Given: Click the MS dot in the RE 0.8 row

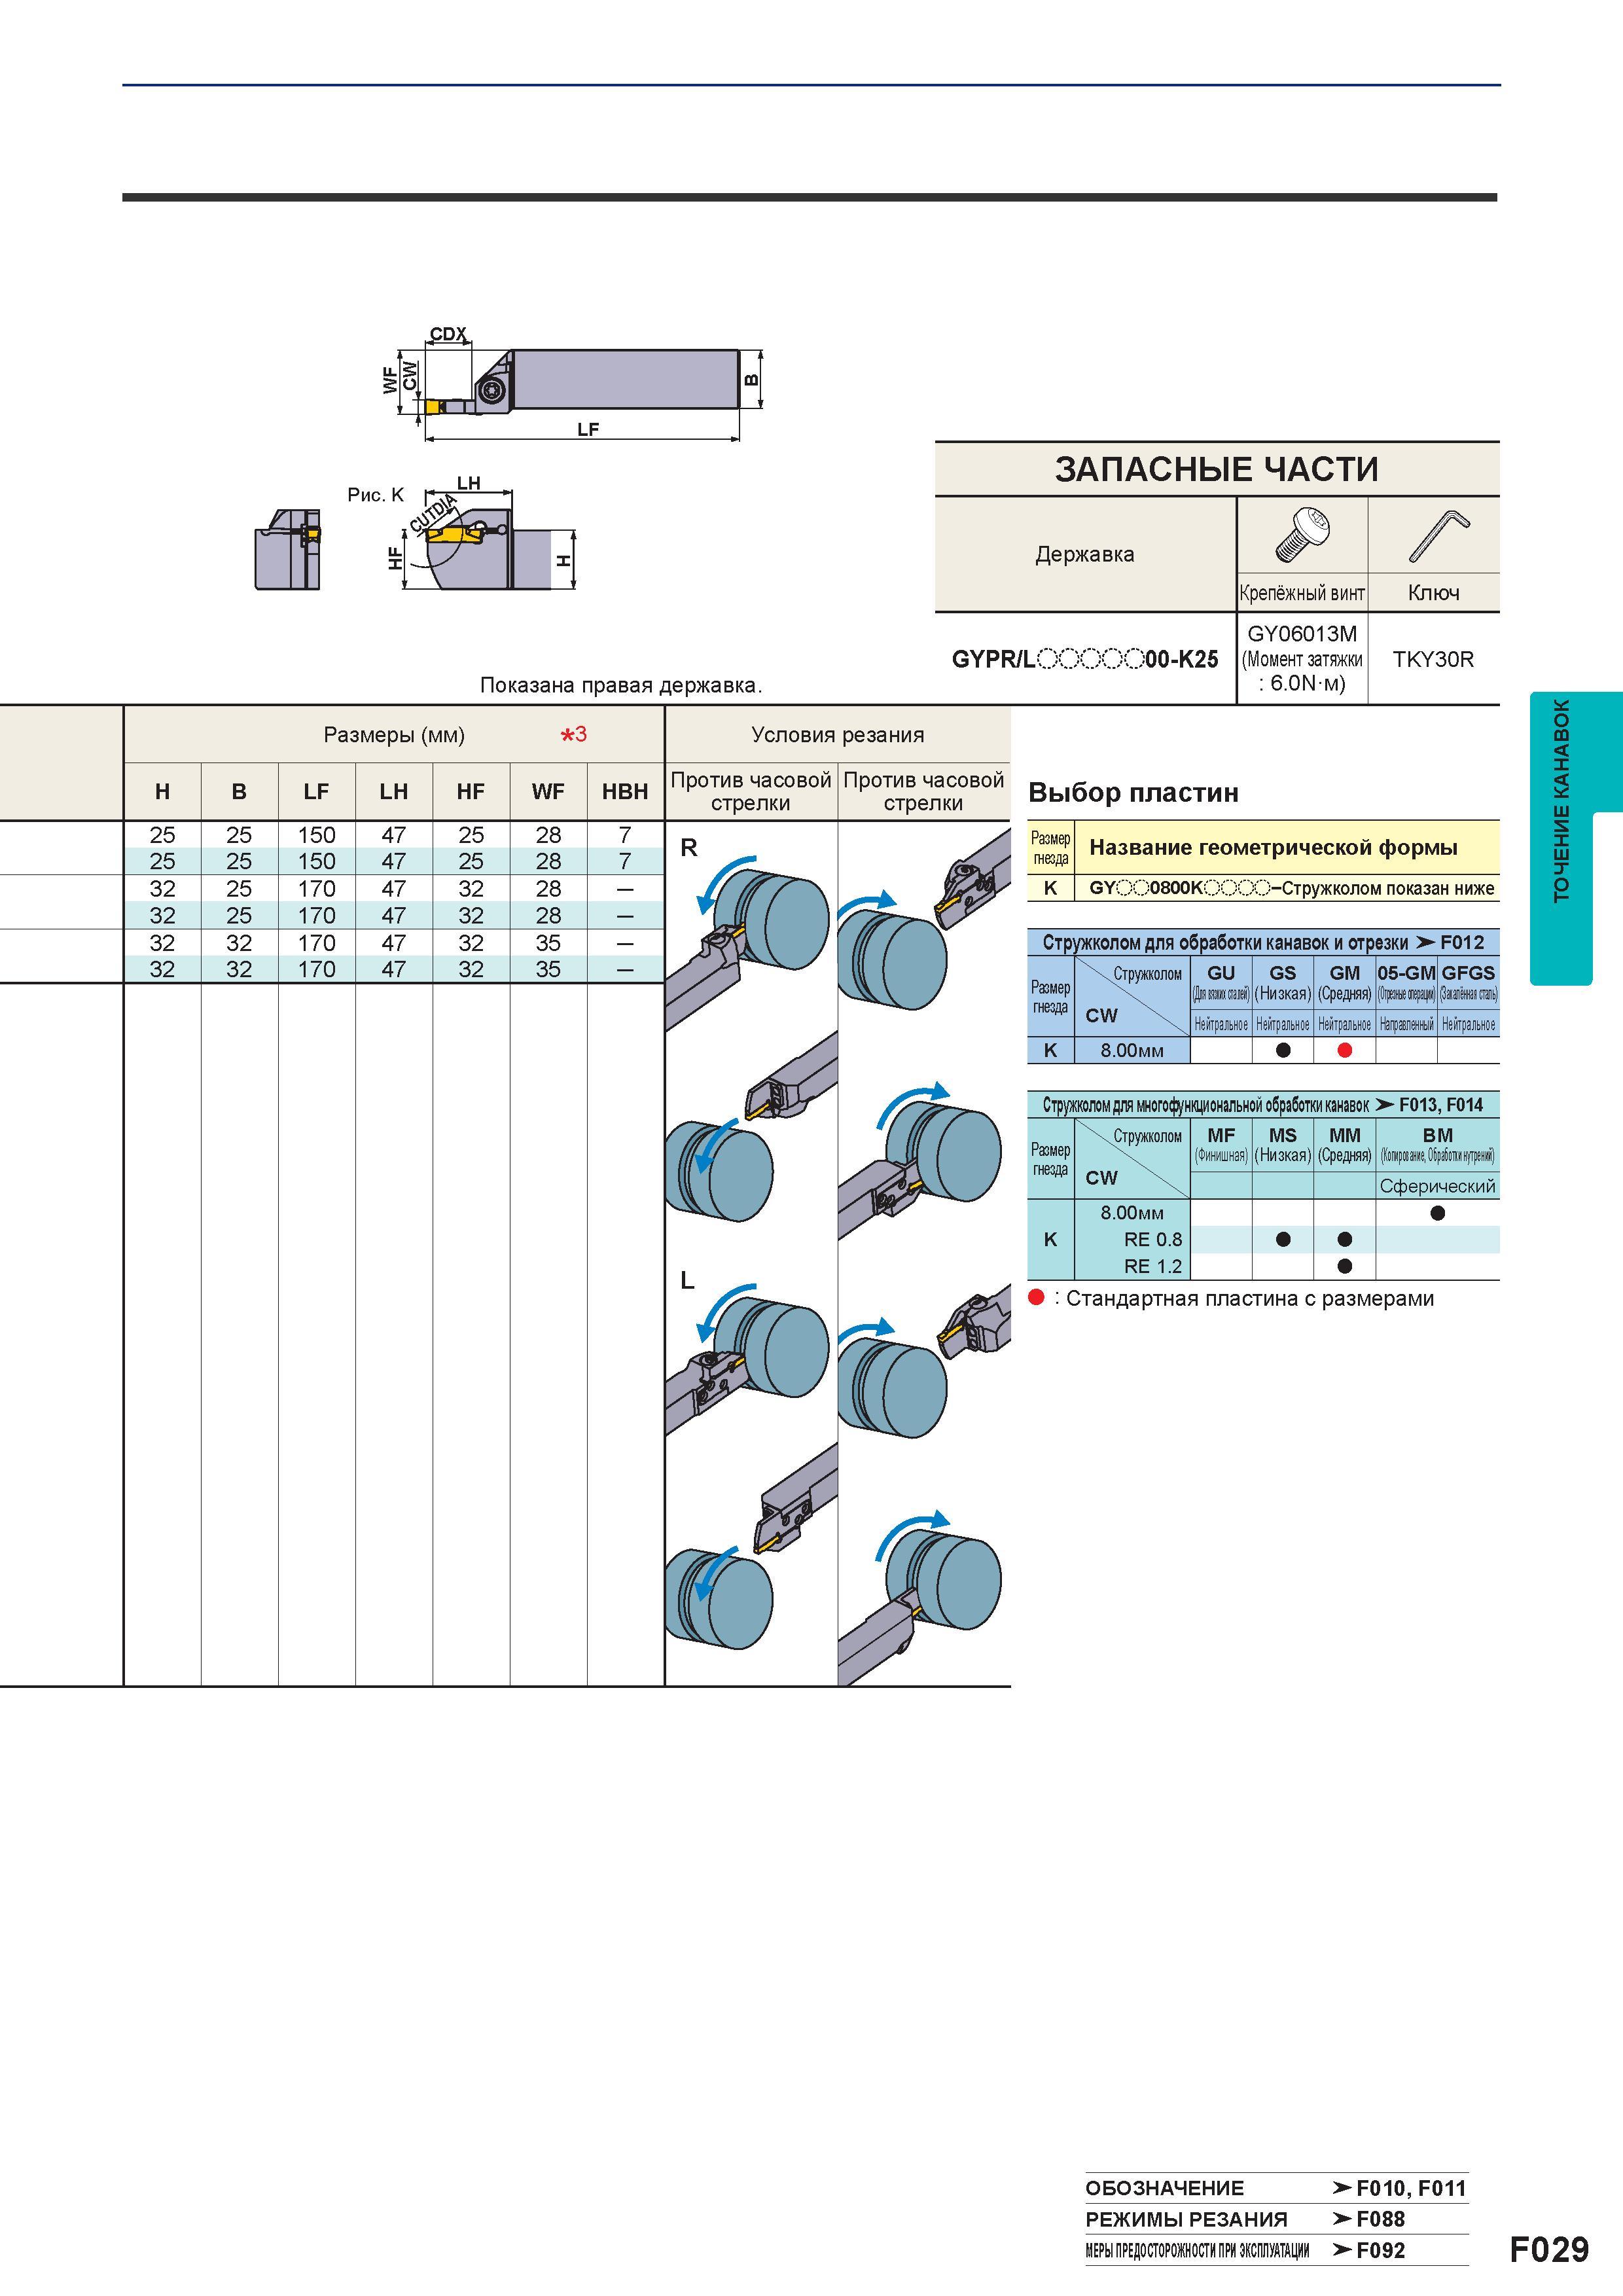Looking at the screenshot, I should pos(1283,1240).
